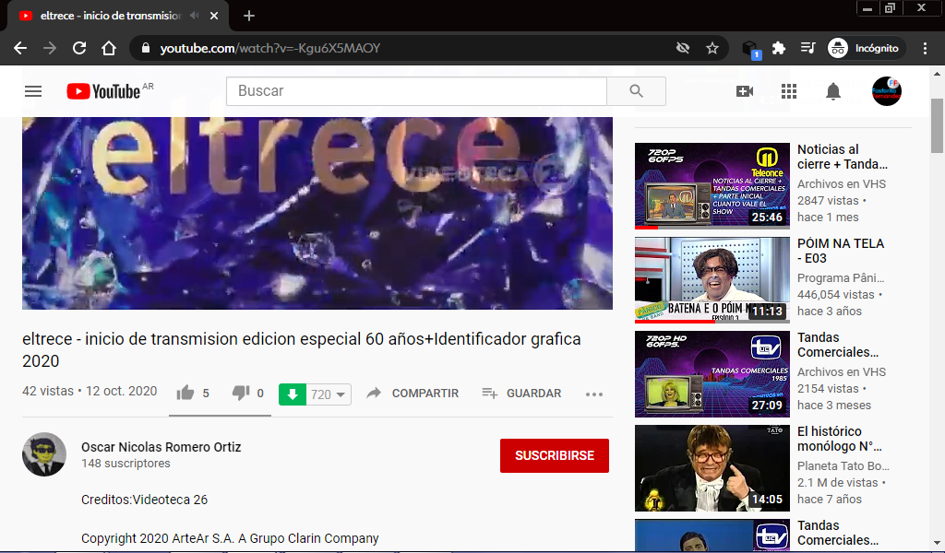Image resolution: width=945 pixels, height=553 pixels.
Task: Click COMPARTIR to share the video
Action: 413,394
